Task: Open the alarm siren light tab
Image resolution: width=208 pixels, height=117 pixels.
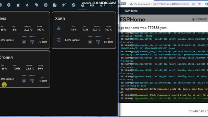Action: tap(18, 5)
